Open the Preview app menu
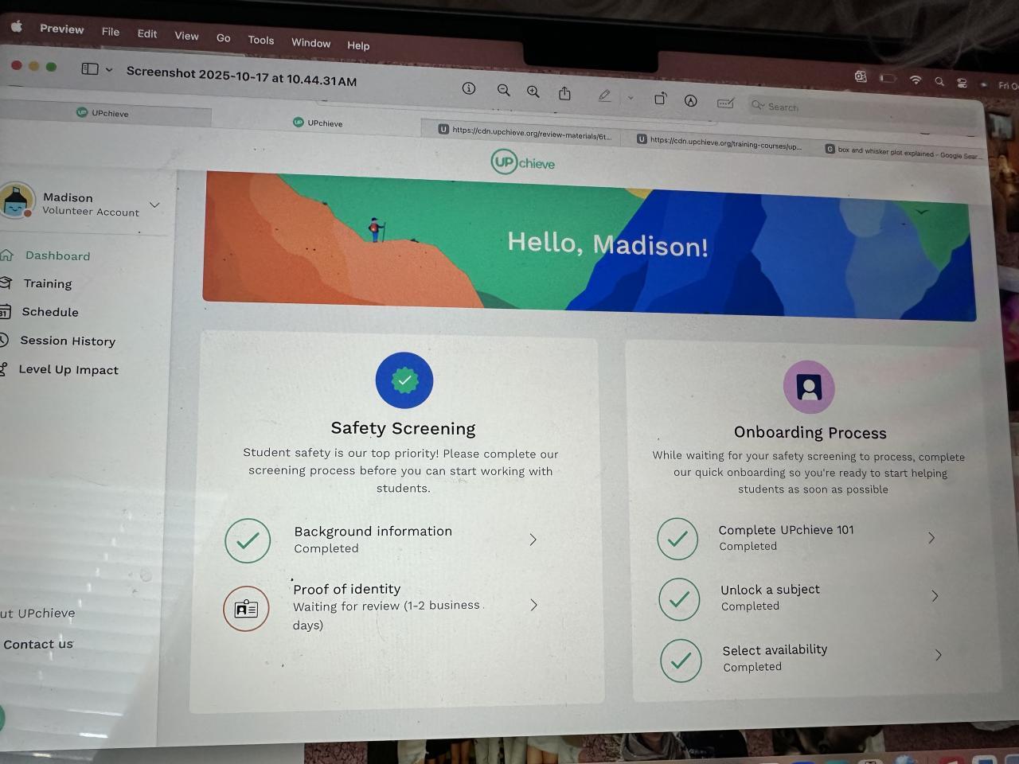1019x764 pixels. point(62,29)
